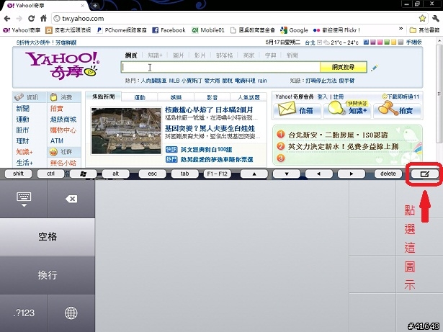Click the 超級商城 sidebar link
Screen dimensions: 443x332
pyautogui.click(x=63, y=120)
